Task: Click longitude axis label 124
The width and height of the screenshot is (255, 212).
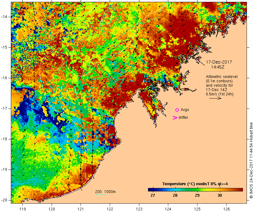Action: tap(168, 209)
